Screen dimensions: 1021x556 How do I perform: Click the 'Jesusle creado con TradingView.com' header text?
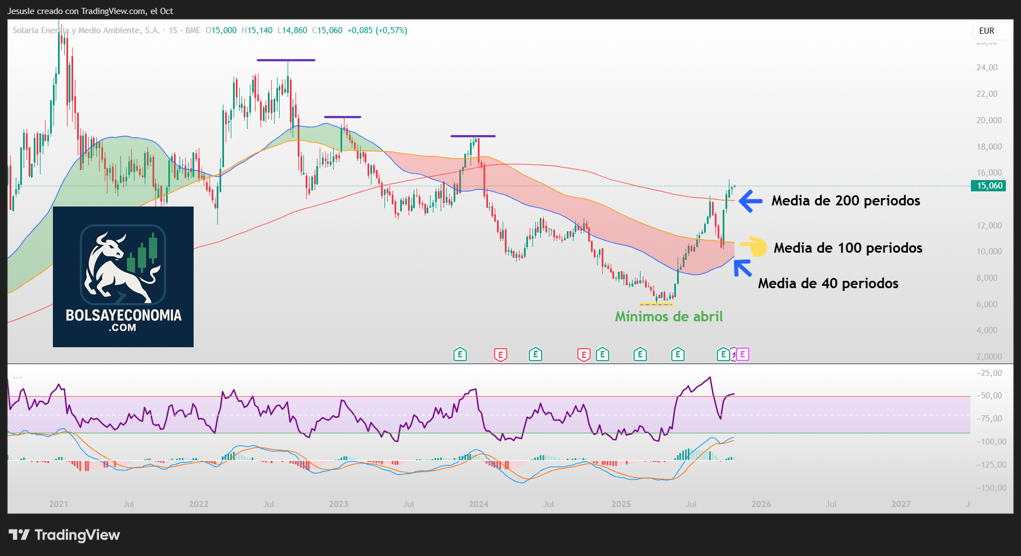coord(90,11)
